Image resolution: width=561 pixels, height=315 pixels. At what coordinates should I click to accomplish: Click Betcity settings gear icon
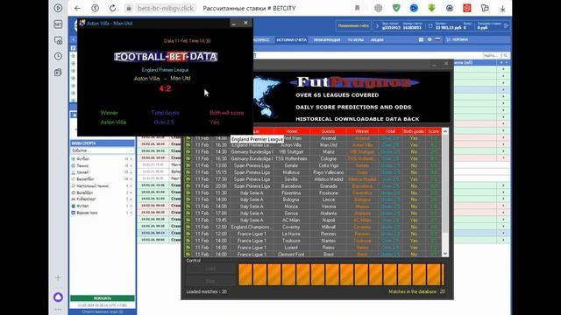tap(430, 39)
